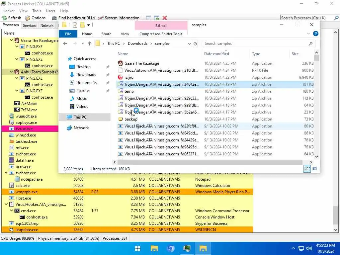340x255 pixels.
Task: Open the recent locations dropdown arrow
Action: tap(83, 43)
